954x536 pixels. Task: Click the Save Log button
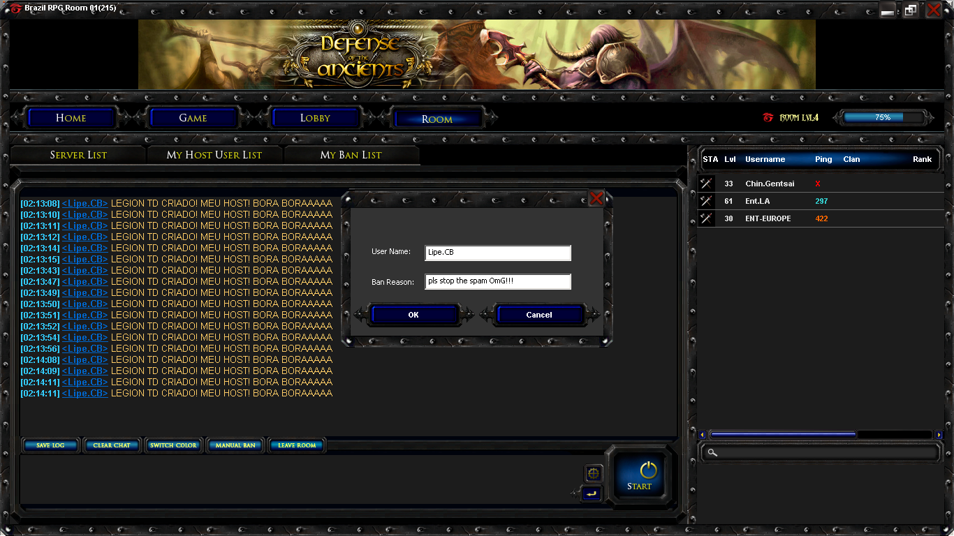click(50, 445)
